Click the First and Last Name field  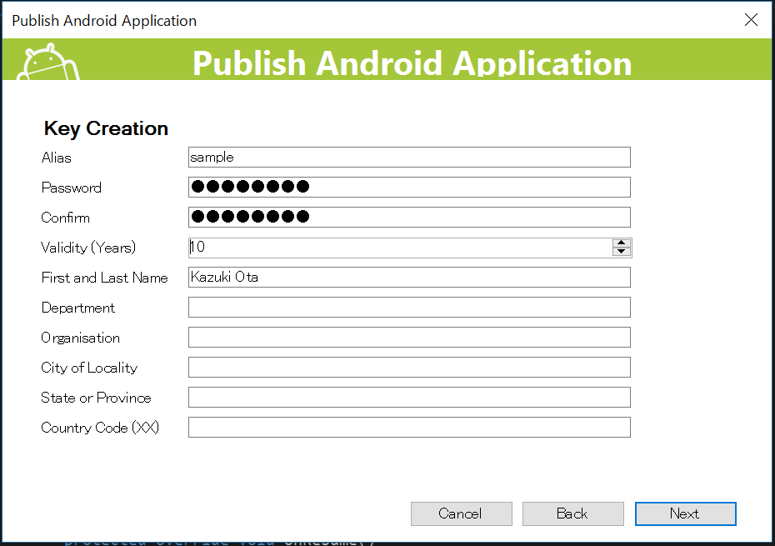[x=409, y=278]
